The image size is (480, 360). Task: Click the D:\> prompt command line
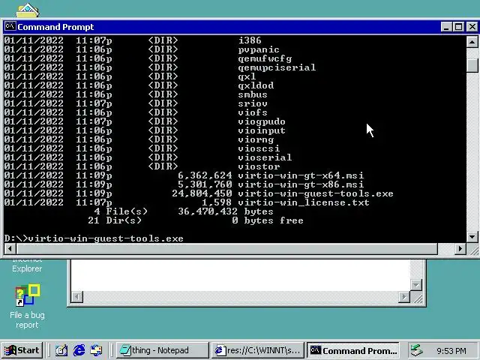point(94,238)
